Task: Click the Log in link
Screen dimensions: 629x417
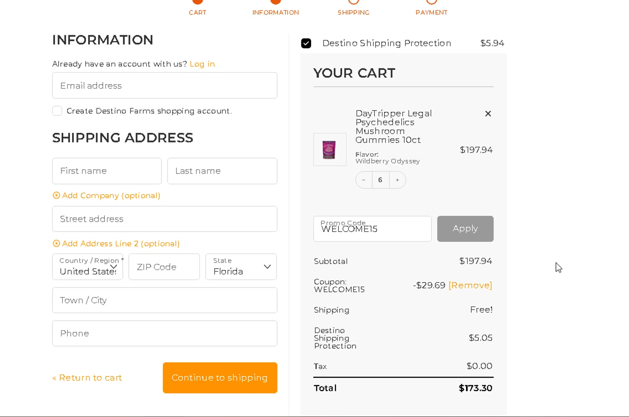Action: coord(203,64)
